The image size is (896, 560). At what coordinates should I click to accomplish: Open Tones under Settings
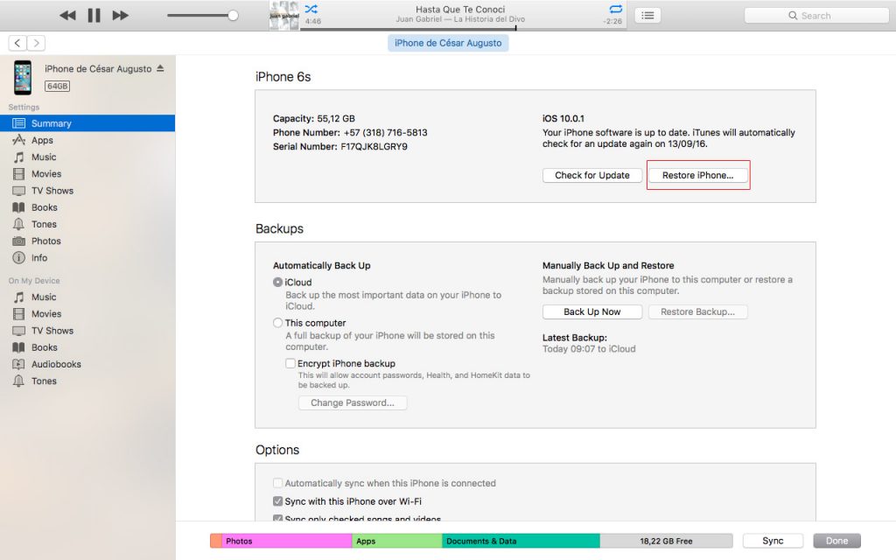pos(87,224)
